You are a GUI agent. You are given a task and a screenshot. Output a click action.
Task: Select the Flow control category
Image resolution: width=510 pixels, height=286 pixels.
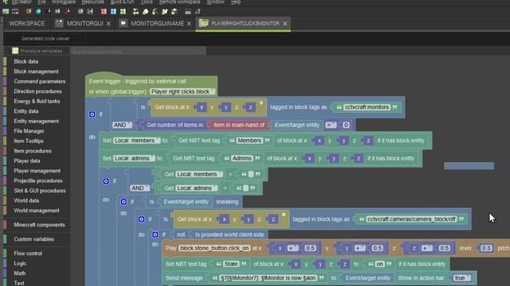(x=28, y=253)
